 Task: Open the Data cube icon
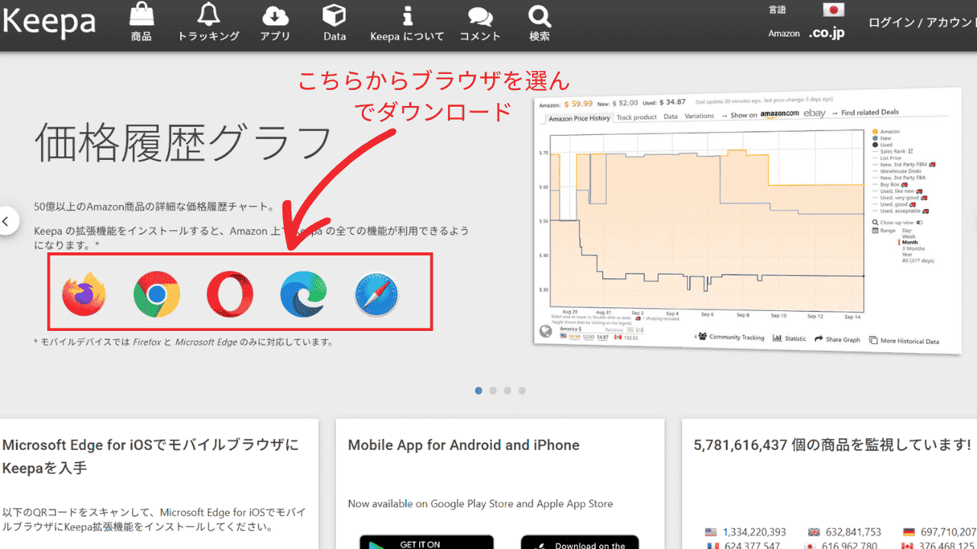tap(334, 22)
